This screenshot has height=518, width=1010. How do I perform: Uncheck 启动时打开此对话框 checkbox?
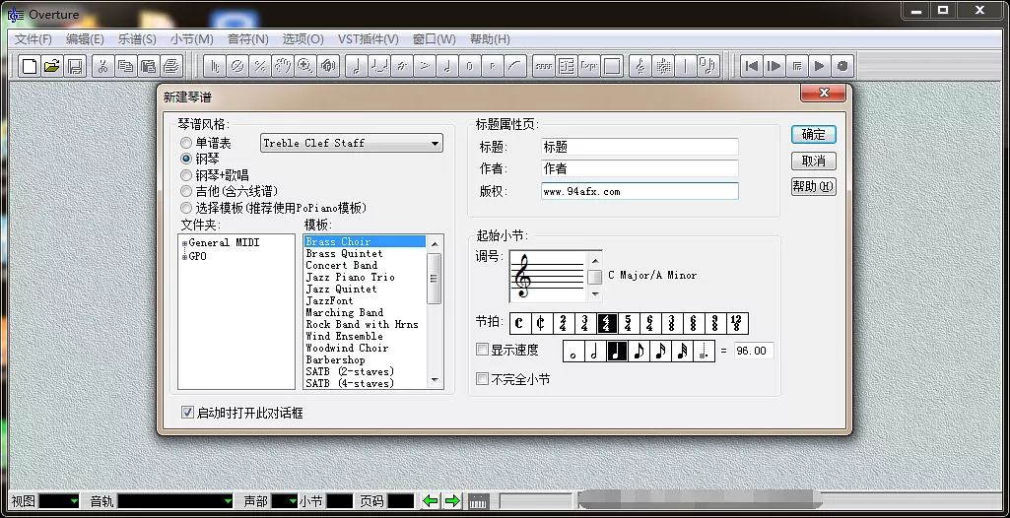(x=187, y=413)
